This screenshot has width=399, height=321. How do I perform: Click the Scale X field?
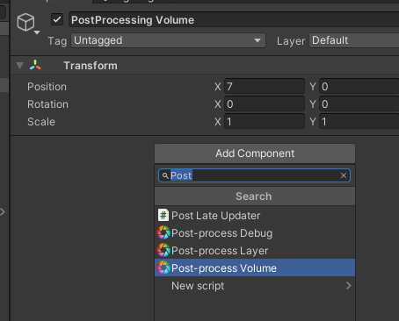click(265, 122)
